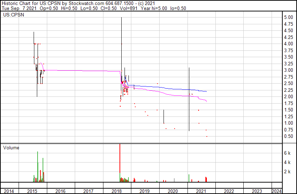This screenshot has width=297, height=194.
Task: Click the 3.00 price axis value
Action: pyautogui.click(x=288, y=70)
